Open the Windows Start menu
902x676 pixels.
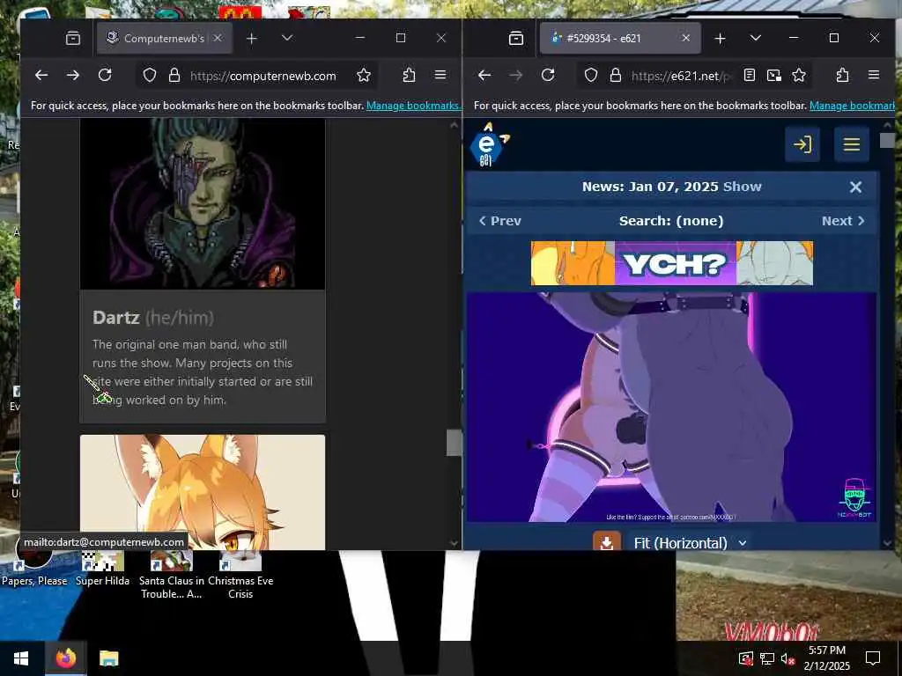pos(21,658)
